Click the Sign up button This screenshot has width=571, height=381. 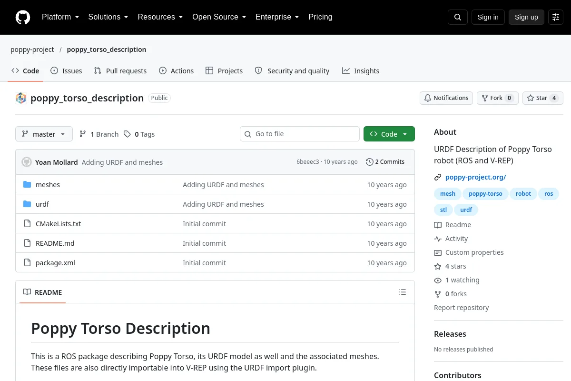pos(526,17)
